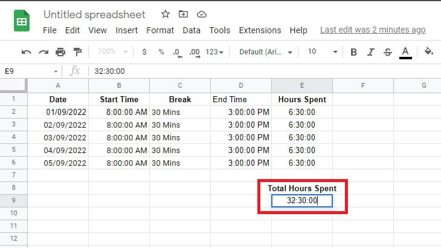The width and height of the screenshot is (441, 248).
Task: Open text color picker
Action: [x=405, y=53]
